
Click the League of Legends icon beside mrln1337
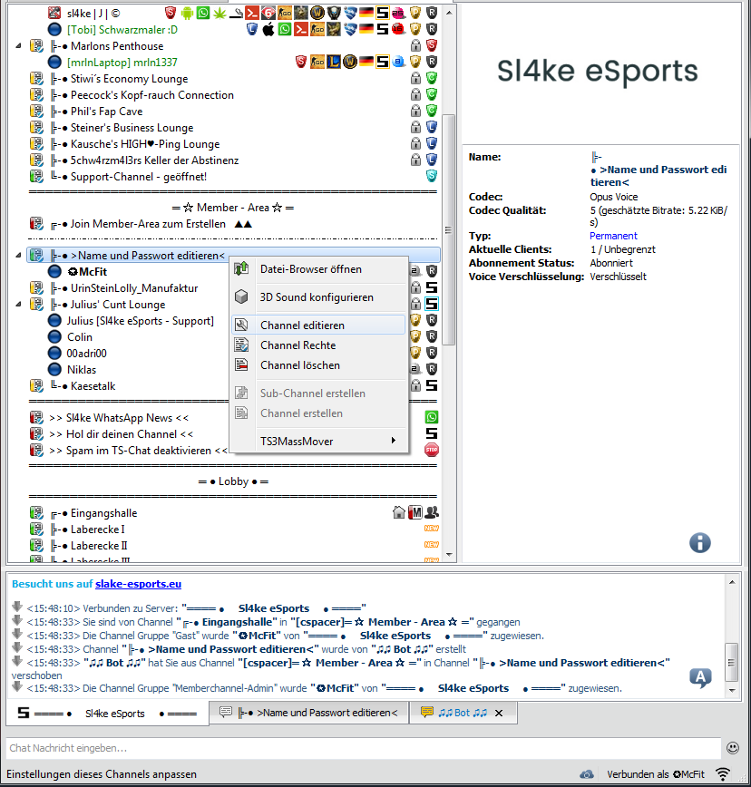coord(334,63)
